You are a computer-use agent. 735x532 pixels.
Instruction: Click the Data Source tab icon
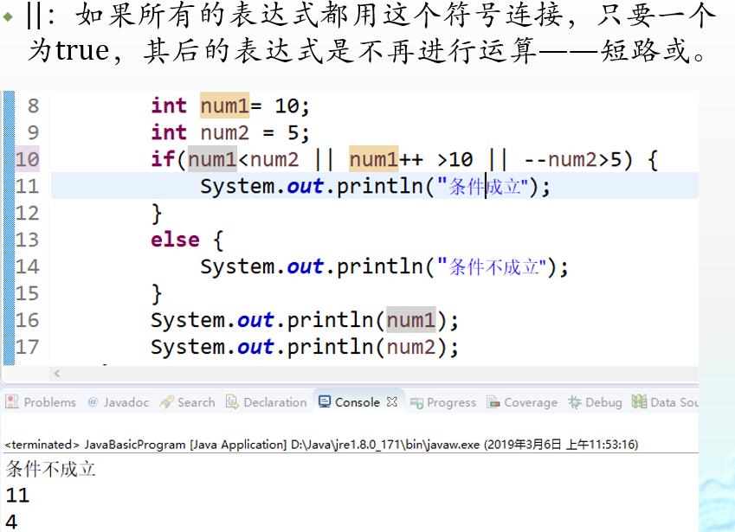click(x=639, y=401)
